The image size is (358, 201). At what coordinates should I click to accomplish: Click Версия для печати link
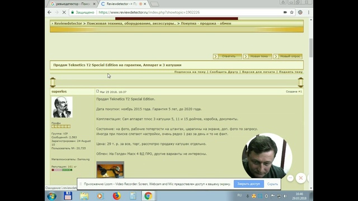coord(258,72)
